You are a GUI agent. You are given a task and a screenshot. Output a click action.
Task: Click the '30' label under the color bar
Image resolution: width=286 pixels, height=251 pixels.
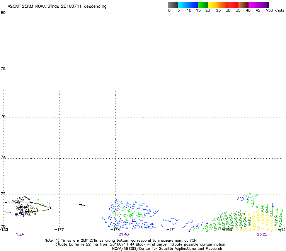click(228, 10)
